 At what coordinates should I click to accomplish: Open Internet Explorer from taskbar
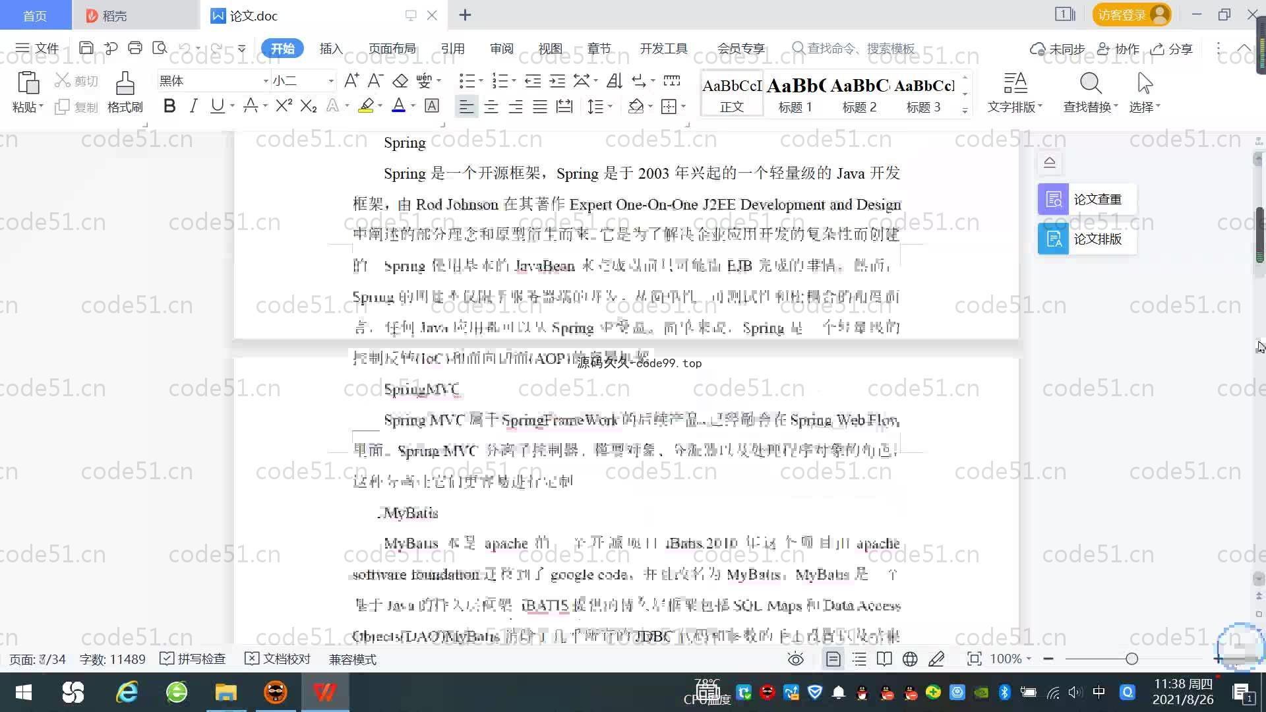[126, 692]
